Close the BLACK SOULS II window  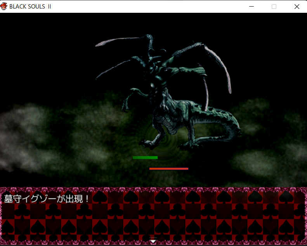[297, 7]
